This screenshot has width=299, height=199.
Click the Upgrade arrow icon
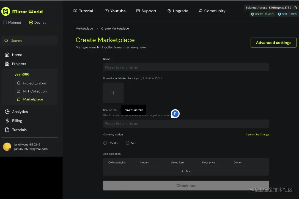(x=169, y=11)
